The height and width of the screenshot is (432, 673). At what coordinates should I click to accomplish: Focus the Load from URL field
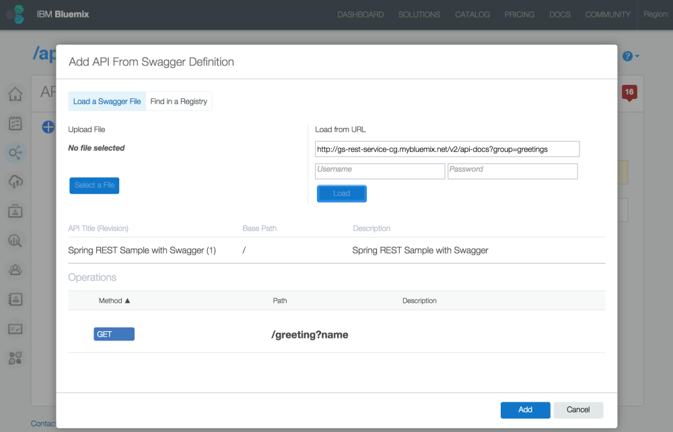point(448,149)
